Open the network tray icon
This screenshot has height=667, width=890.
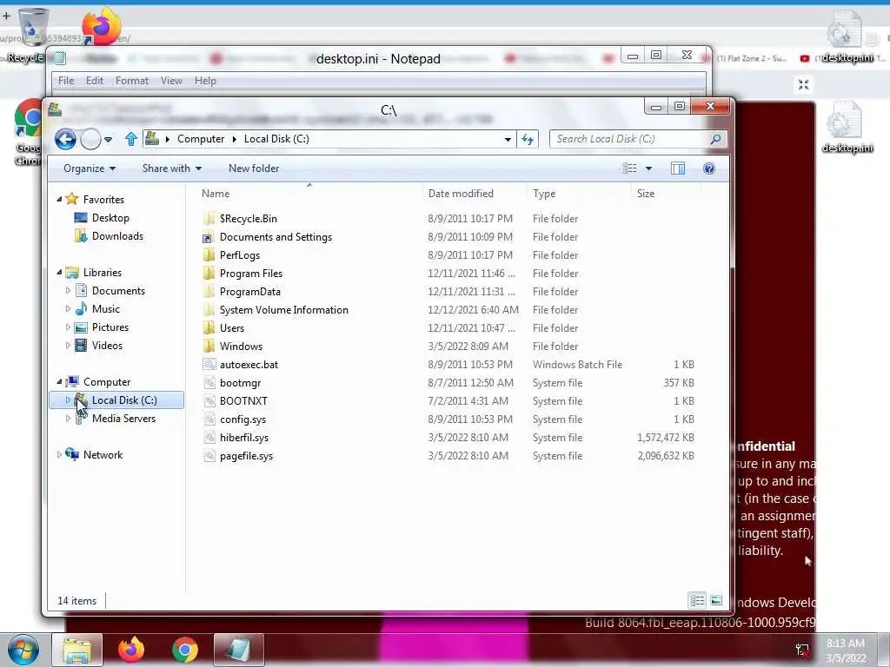click(x=802, y=650)
